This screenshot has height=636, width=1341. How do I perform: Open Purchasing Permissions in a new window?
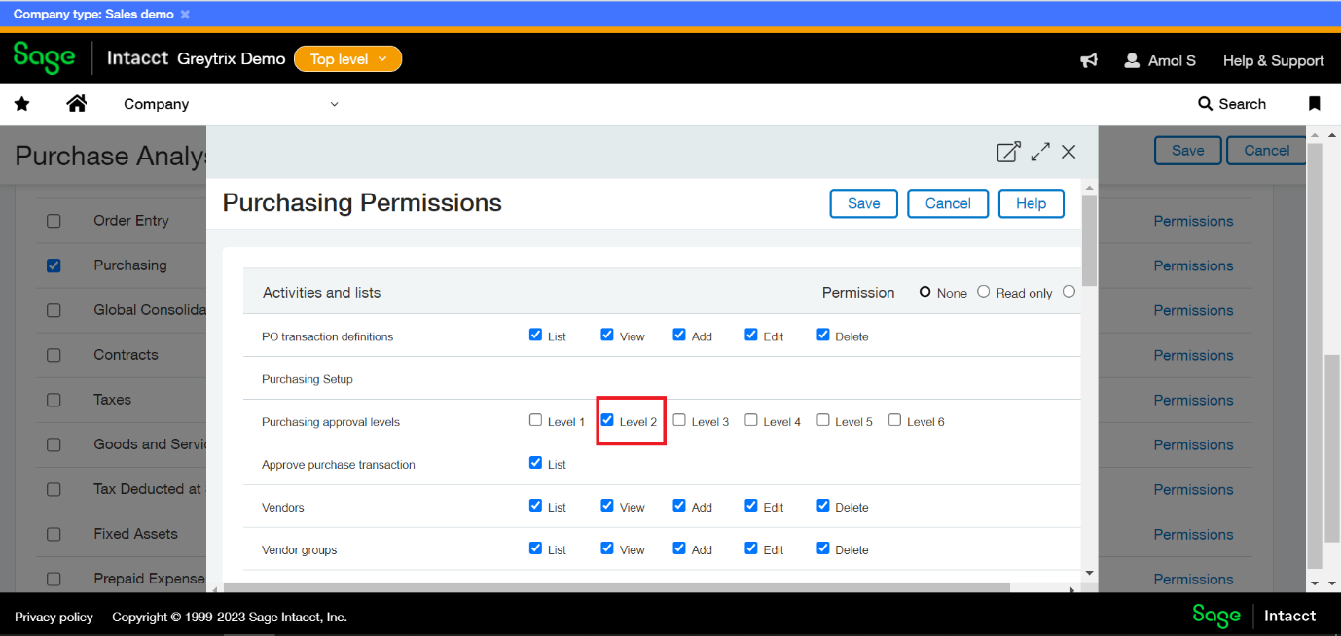[1008, 152]
